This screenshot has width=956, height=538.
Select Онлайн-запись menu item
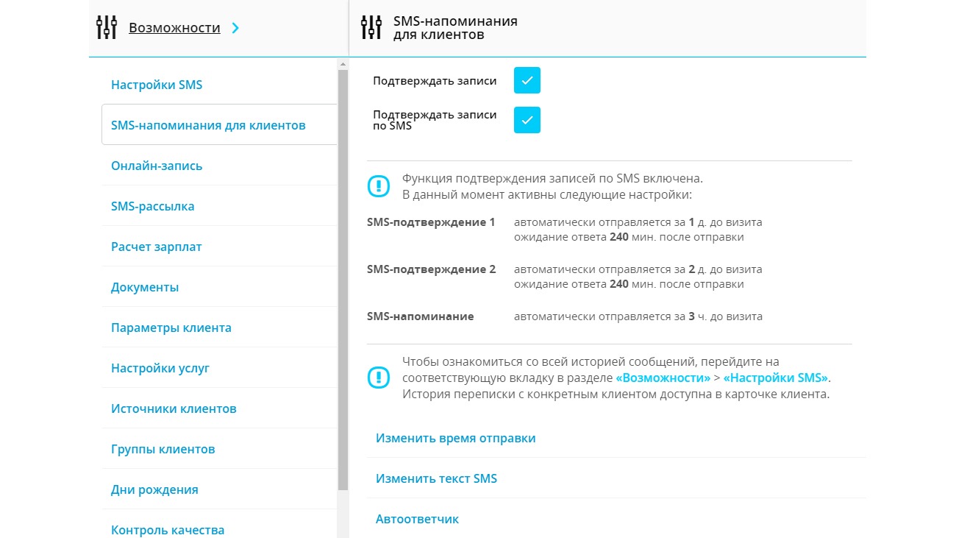tap(157, 166)
